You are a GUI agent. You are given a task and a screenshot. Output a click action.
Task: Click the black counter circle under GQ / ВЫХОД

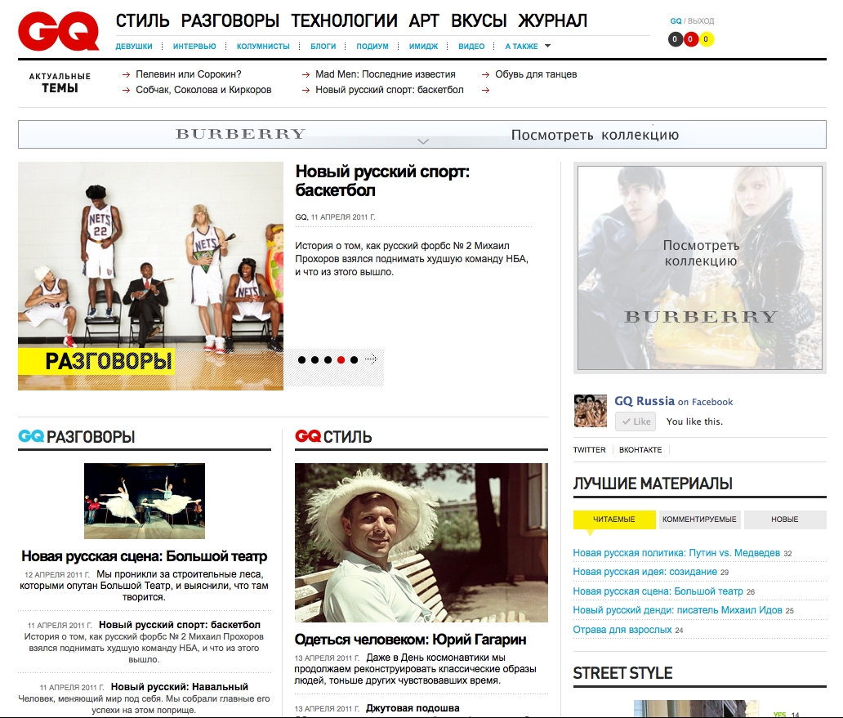(676, 39)
